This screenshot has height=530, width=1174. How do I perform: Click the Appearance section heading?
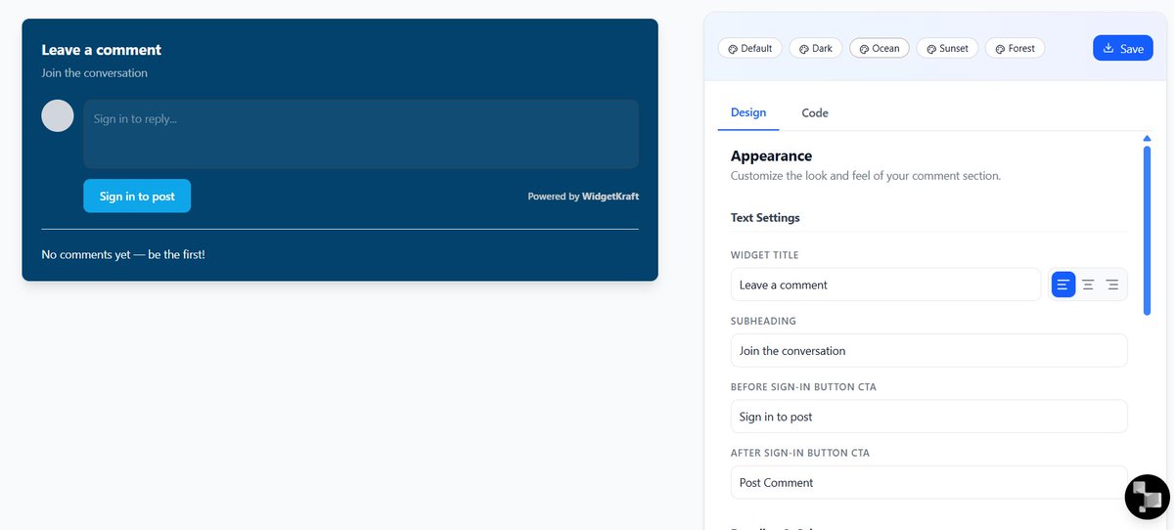pos(771,155)
